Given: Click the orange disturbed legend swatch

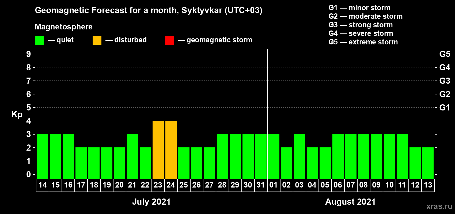Looking at the screenshot, I should point(97,40).
